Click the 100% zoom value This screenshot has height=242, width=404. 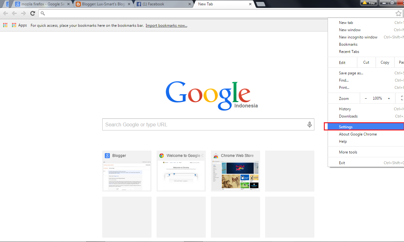coord(377,98)
